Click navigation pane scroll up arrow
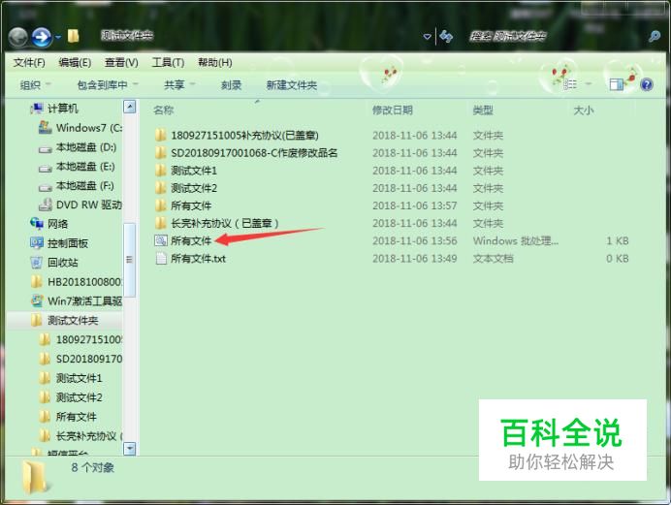The width and height of the screenshot is (671, 505). [130, 107]
